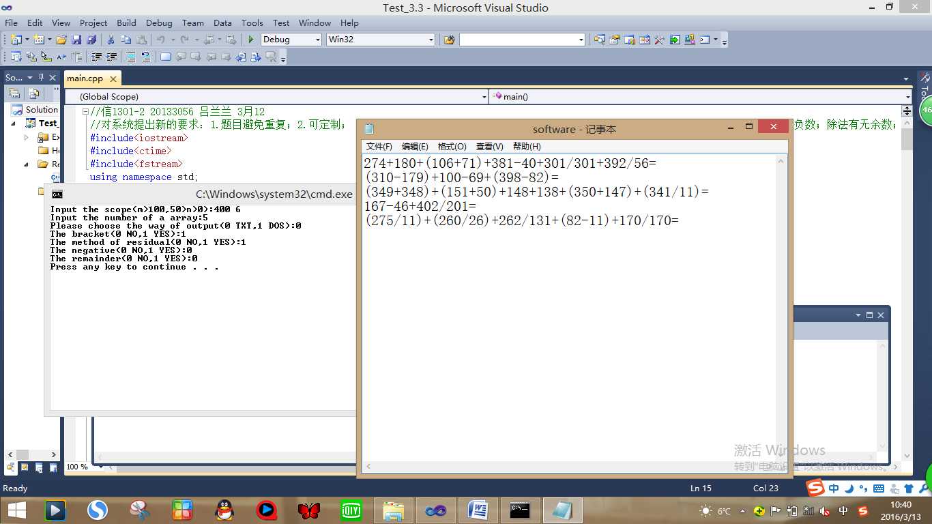Open Word from the taskbar
This screenshot has width=932, height=524.
(x=478, y=510)
